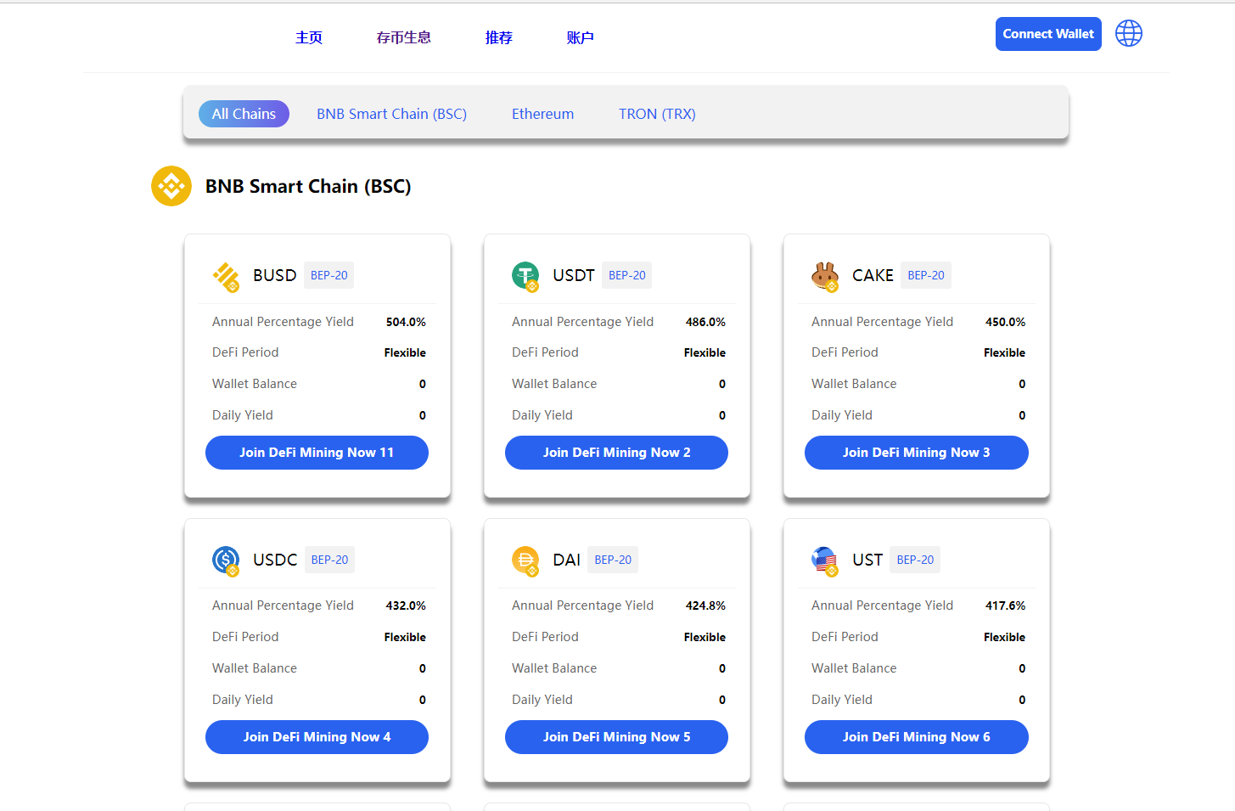This screenshot has width=1235, height=811.
Task: Click the 486.0% yield value on USDT
Action: tap(705, 322)
